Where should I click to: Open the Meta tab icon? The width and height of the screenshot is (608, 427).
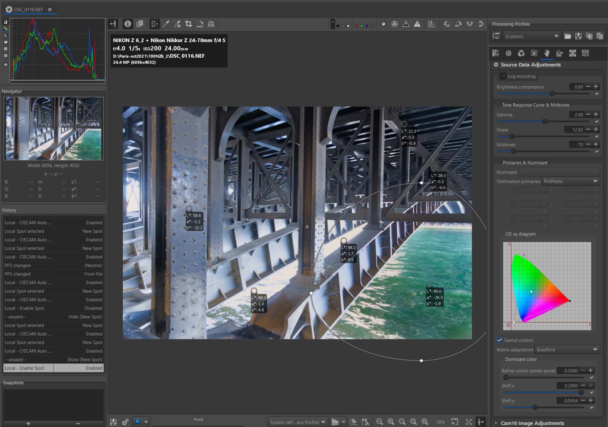(x=585, y=53)
